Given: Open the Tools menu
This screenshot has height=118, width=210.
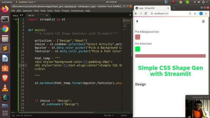Looking at the screenshot, I should coord(57,11).
